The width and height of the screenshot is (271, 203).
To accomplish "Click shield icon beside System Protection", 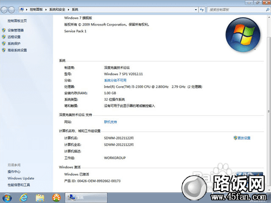I will tap(4, 43).
